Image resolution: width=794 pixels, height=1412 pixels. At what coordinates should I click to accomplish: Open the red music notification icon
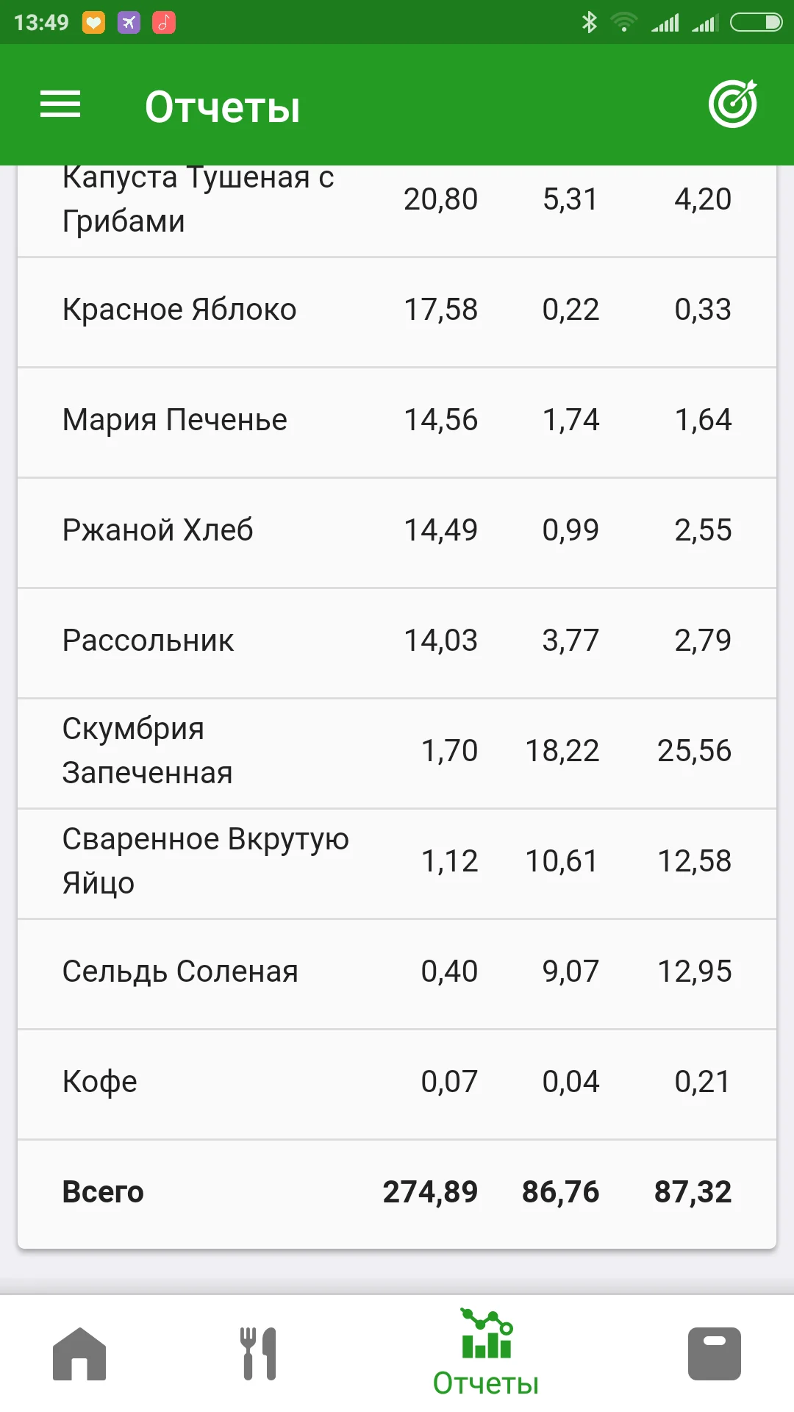point(164,23)
